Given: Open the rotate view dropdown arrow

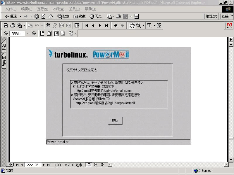Looking at the screenshot, I should [76, 34].
